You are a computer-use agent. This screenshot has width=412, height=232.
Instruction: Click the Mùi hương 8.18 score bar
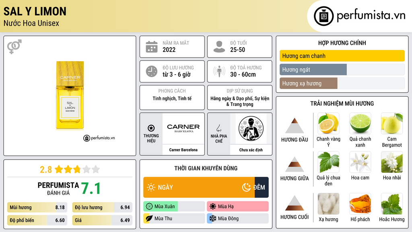click(x=37, y=207)
